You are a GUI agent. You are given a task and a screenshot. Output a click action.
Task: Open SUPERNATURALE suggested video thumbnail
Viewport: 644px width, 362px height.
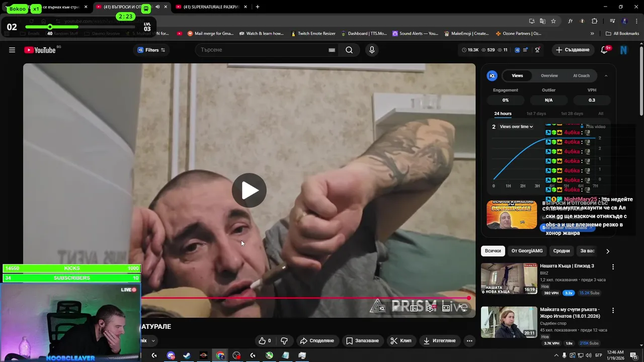(512, 215)
